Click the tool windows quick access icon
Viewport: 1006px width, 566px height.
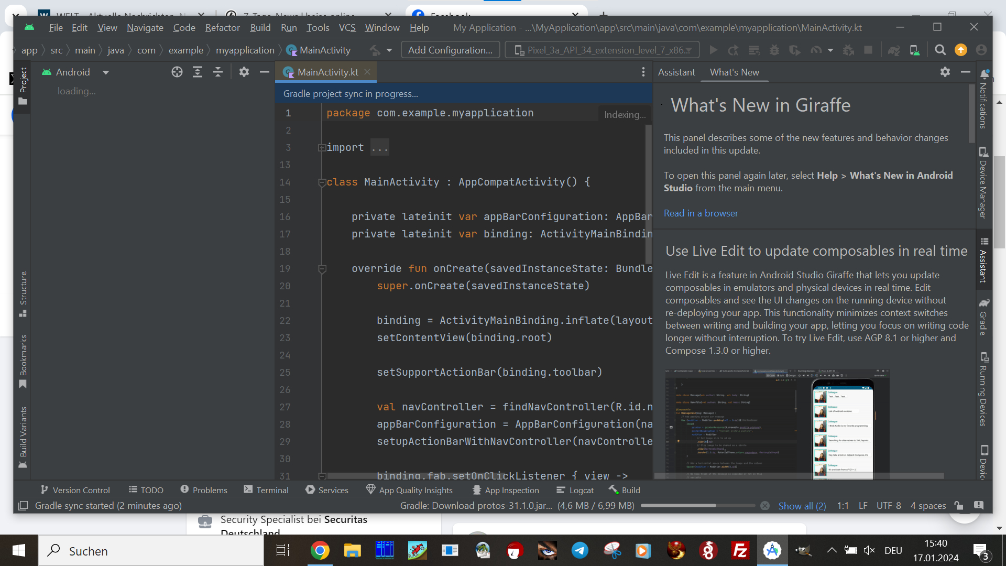(23, 506)
